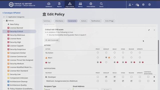Delete the Critical risk CVSS score constraint

click(154, 30)
